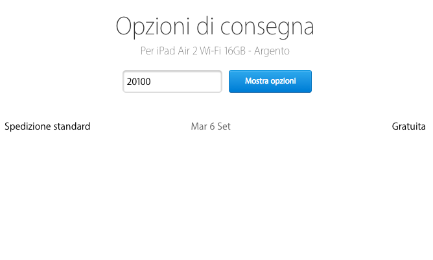The height and width of the screenshot is (260, 433).
Task: Click the word Gratuita on the right
Action: (x=408, y=126)
